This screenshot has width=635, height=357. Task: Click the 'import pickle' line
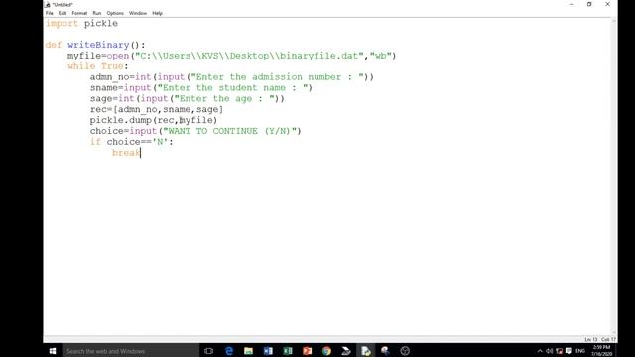point(81,23)
